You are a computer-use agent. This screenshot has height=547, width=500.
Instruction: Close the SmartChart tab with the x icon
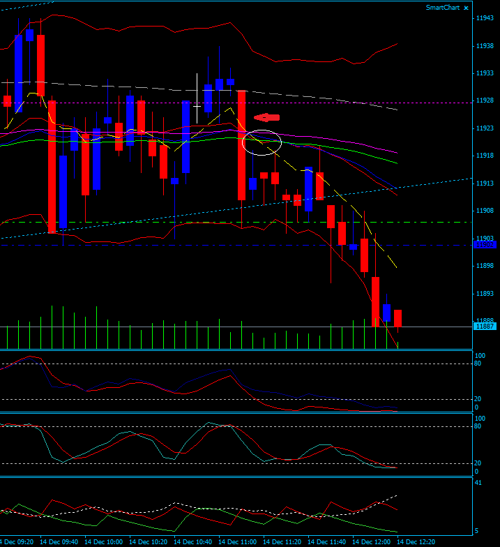coord(467,8)
